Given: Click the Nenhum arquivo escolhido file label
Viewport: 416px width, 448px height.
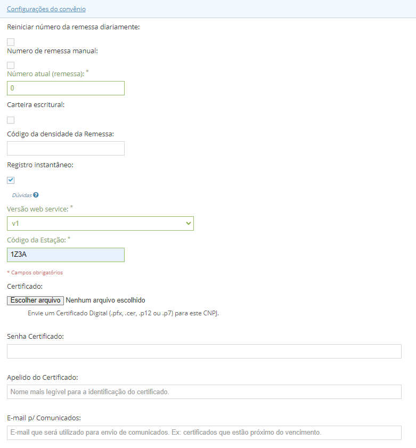Looking at the screenshot, I should pyautogui.click(x=105, y=300).
